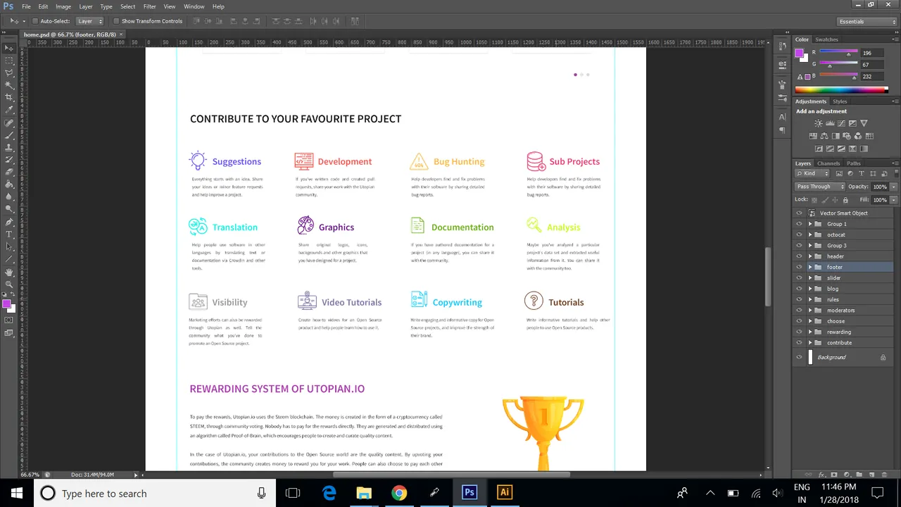This screenshot has width=901, height=507.
Task: Select the Magic Wand tool
Action: 8,85
